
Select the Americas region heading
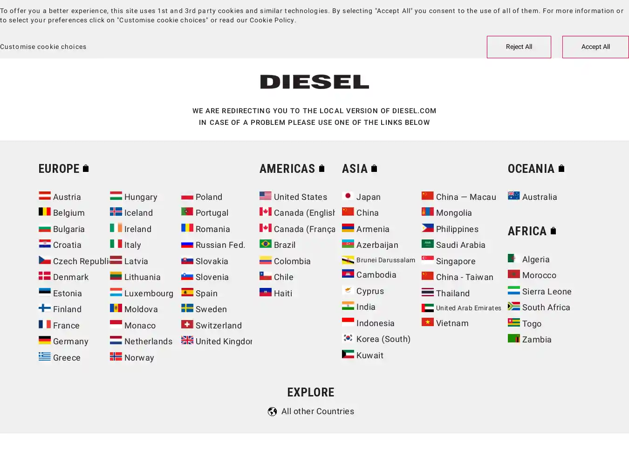point(287,169)
